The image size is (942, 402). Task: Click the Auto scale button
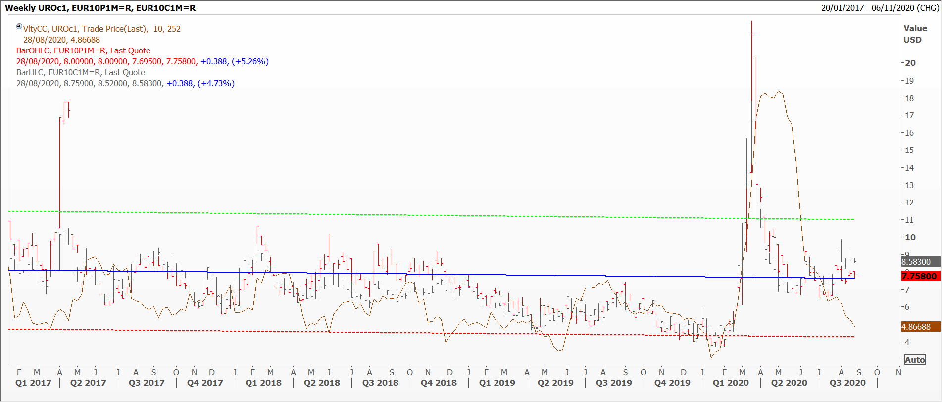pos(915,360)
